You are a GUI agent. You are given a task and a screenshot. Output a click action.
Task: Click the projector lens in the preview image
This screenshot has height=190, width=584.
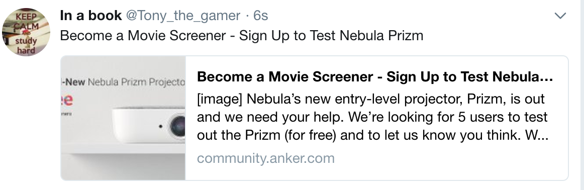pyautogui.click(x=178, y=127)
